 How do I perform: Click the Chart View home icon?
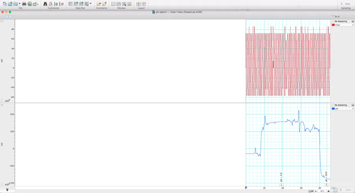[4, 4]
